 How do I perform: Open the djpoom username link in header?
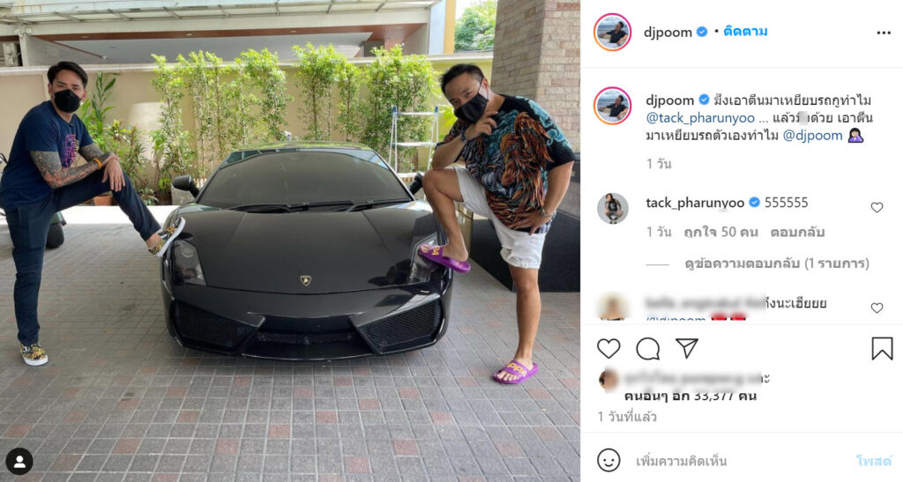pyautogui.click(x=668, y=33)
